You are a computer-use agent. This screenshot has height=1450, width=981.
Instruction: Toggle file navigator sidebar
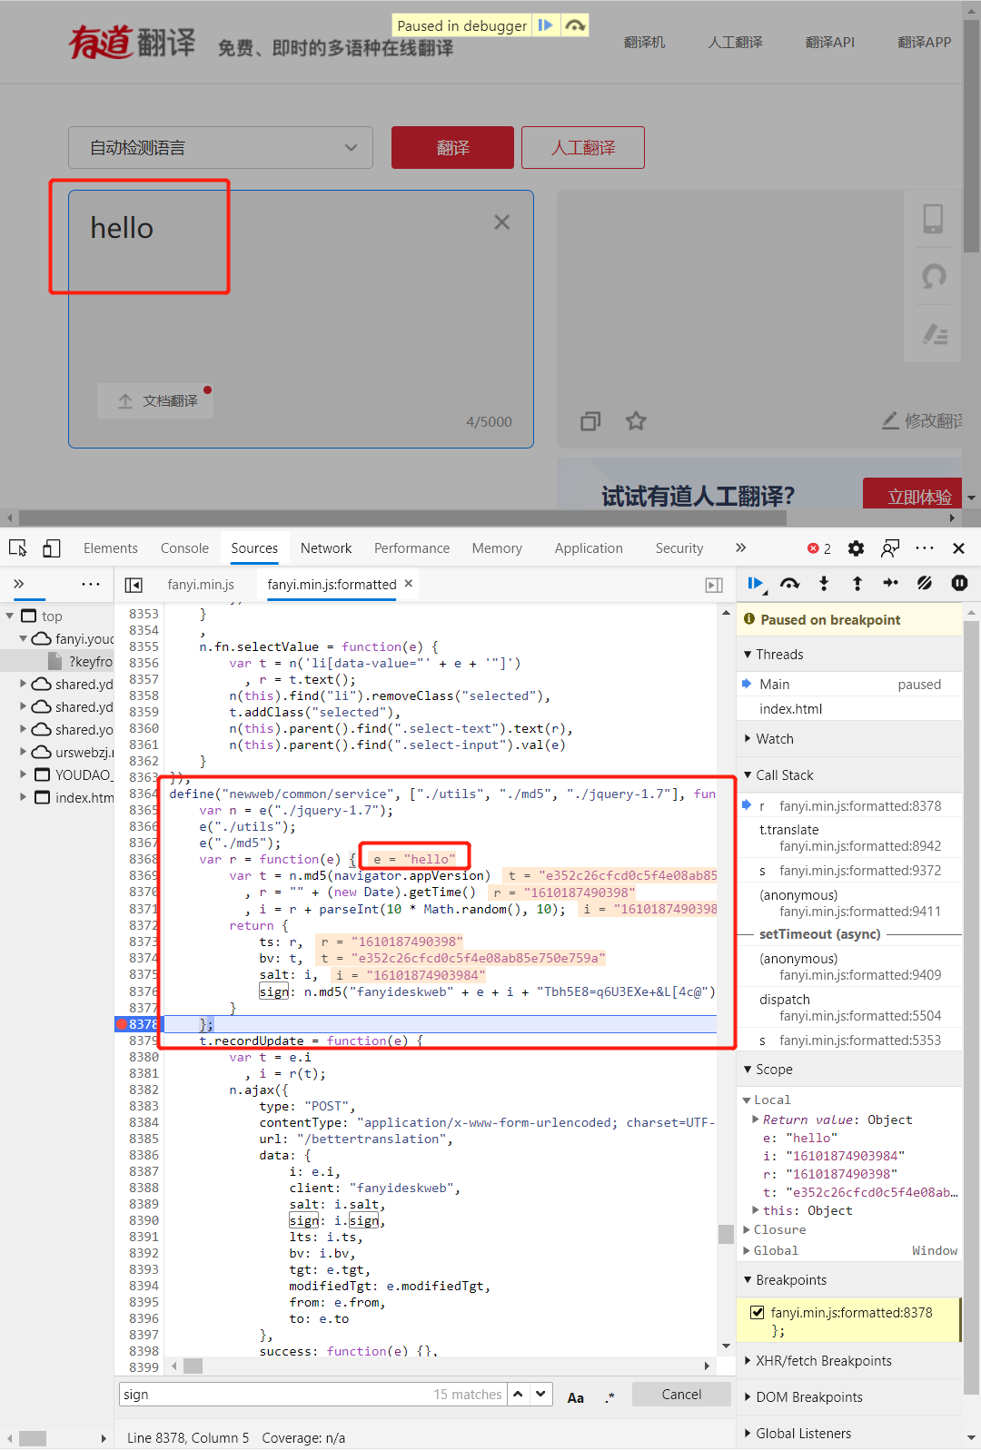134,585
